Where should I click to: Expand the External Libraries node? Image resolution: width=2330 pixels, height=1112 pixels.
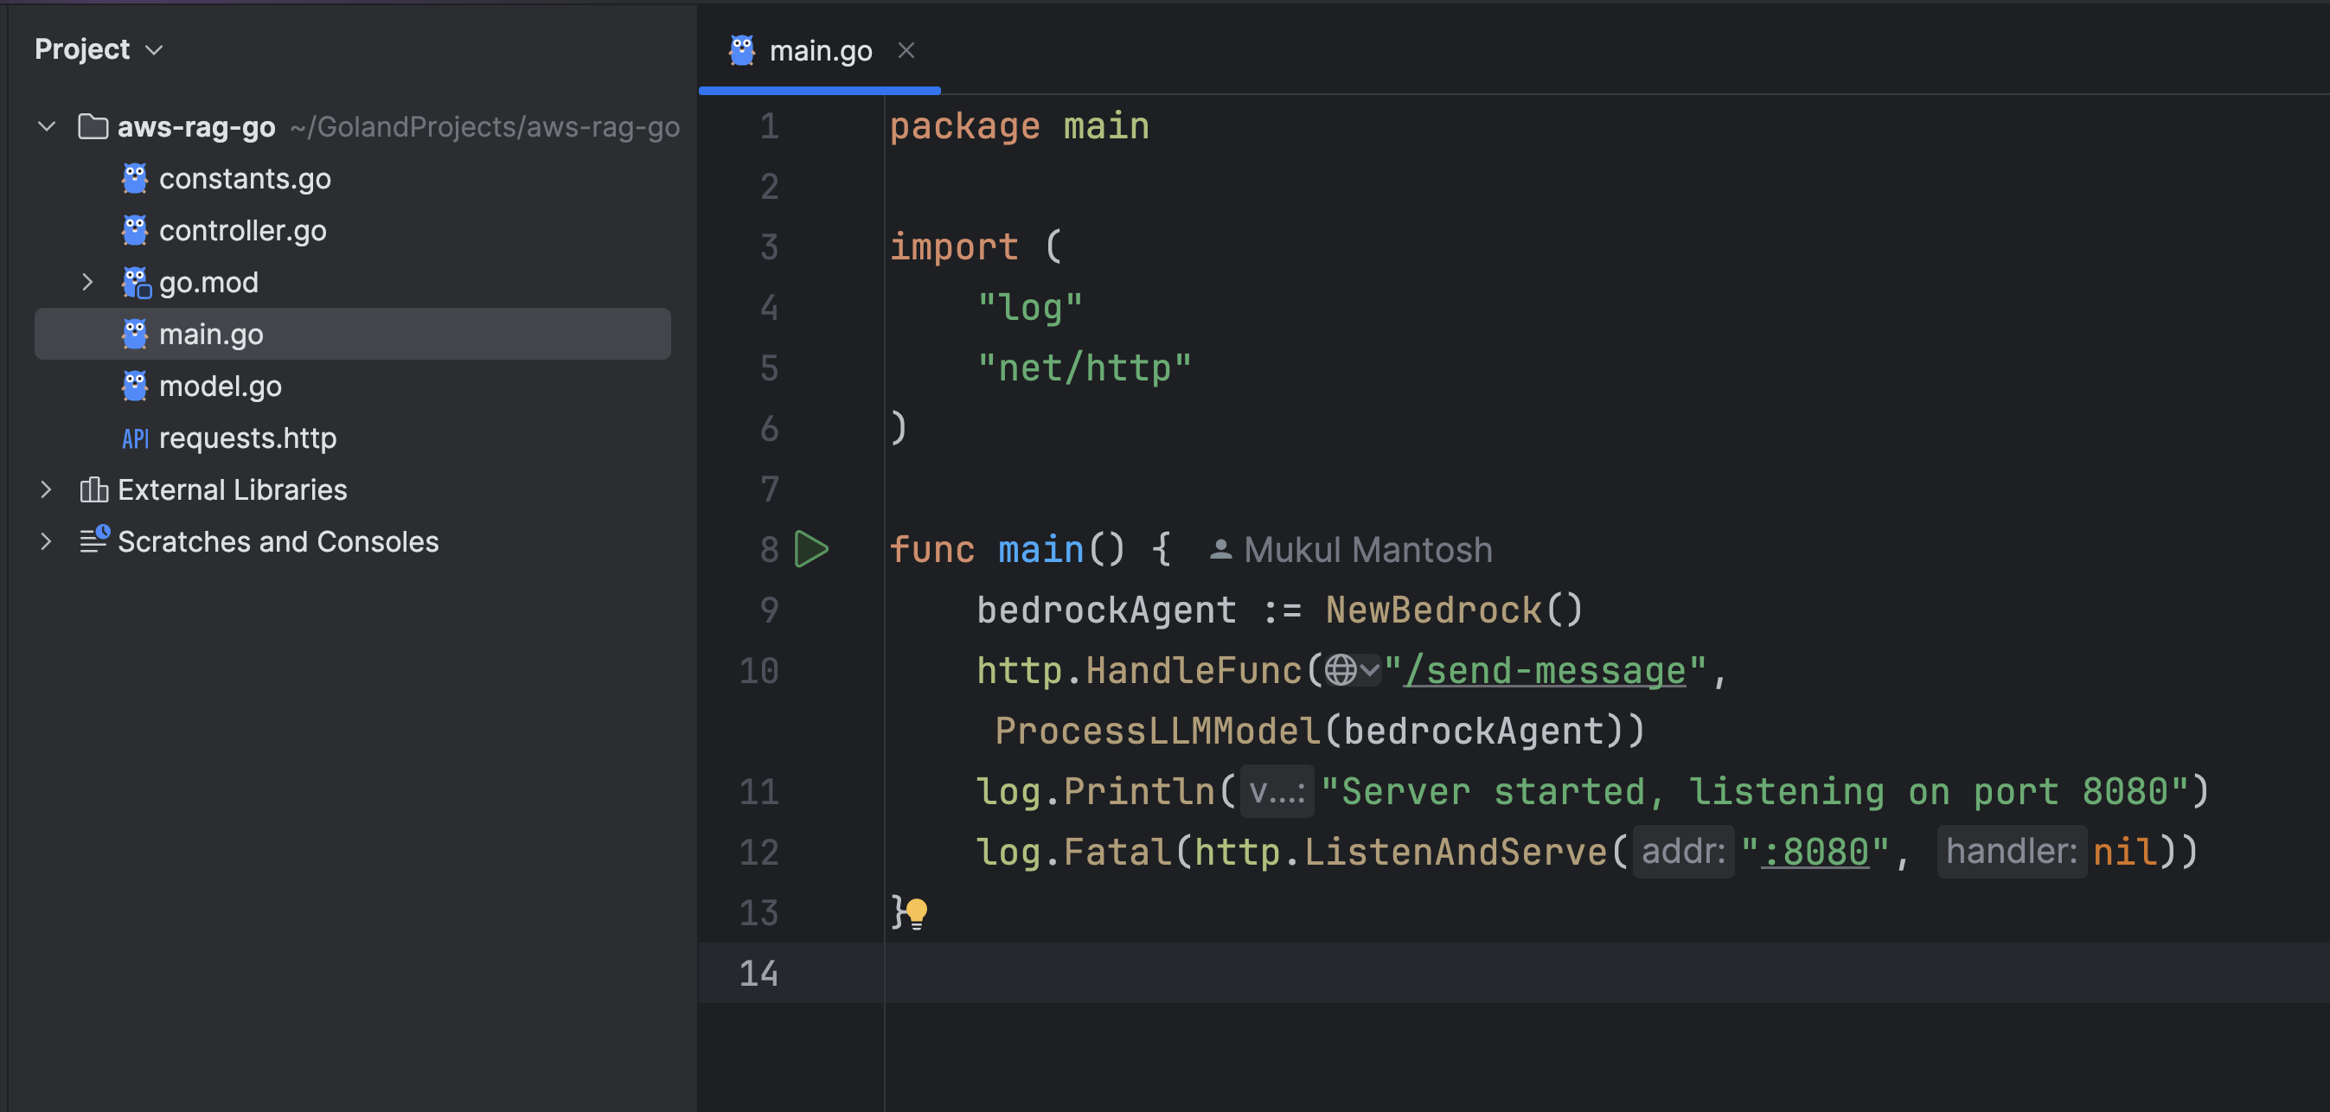tap(46, 490)
